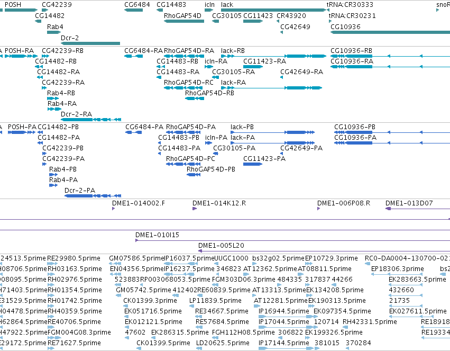450x351 pixels.
Task: Click tRNA:CR30231 feature label
Action: [352, 15]
